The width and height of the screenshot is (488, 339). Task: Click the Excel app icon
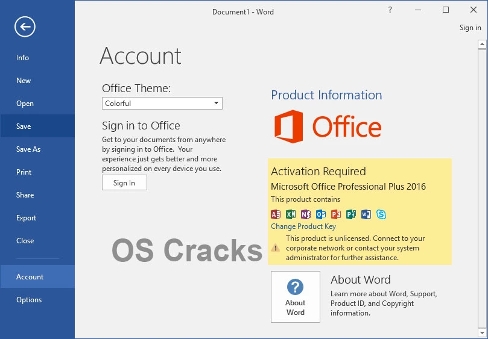[x=291, y=214]
